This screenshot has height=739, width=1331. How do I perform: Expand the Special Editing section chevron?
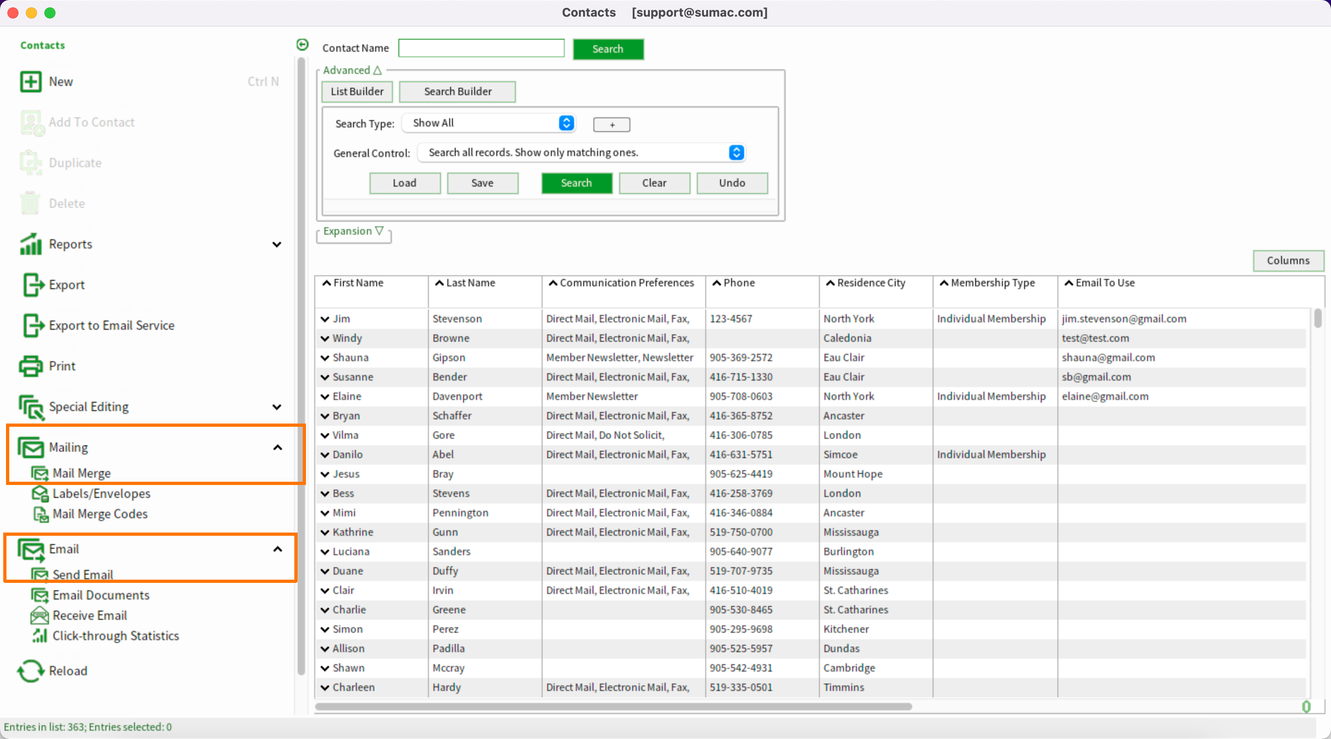point(277,407)
